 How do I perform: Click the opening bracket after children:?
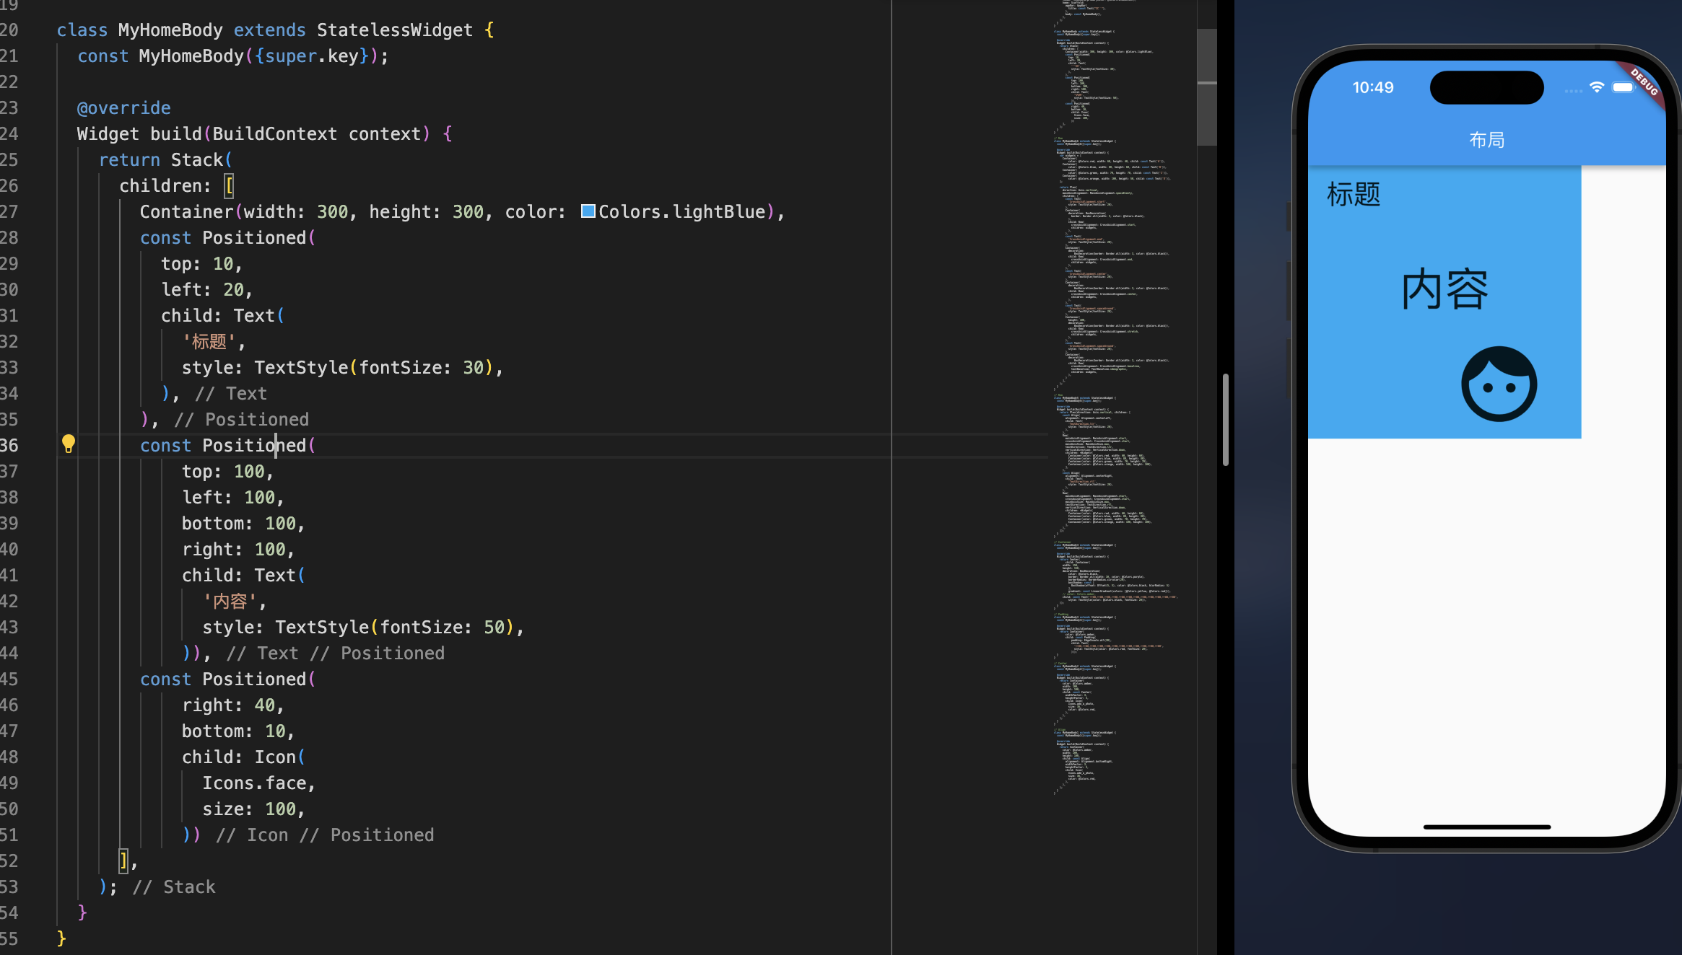pos(229,186)
